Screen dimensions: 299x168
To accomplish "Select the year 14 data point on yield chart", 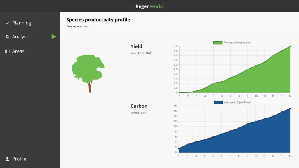I will coord(290,46).
